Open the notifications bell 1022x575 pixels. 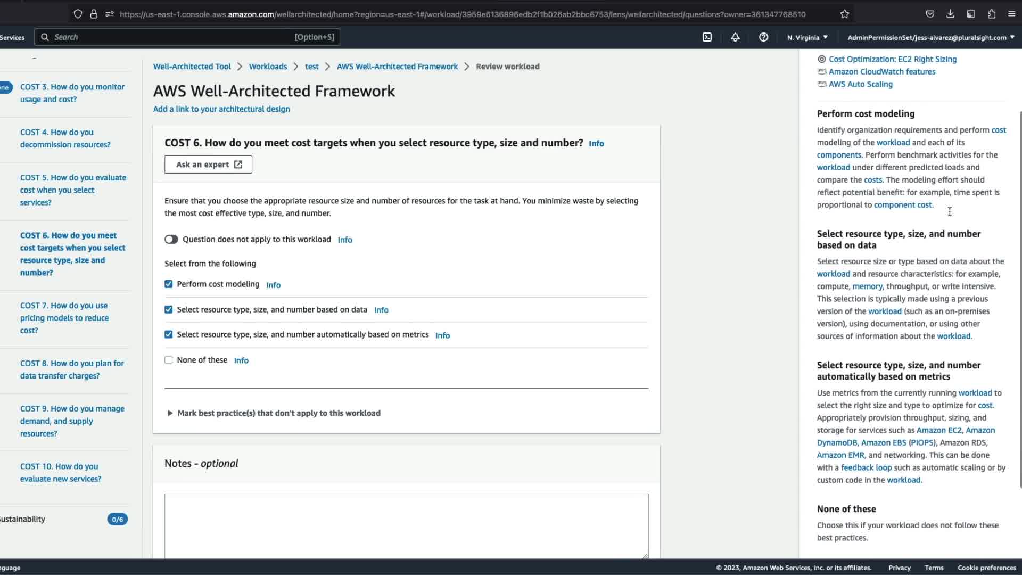tap(735, 37)
